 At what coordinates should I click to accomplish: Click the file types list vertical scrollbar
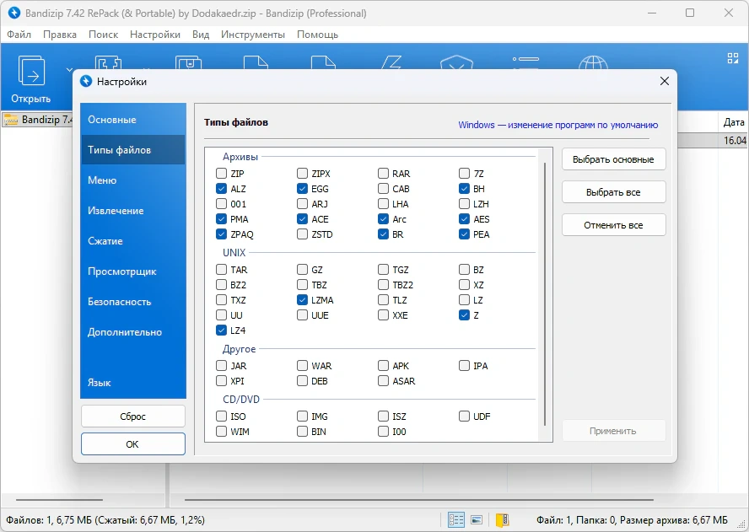point(545,295)
